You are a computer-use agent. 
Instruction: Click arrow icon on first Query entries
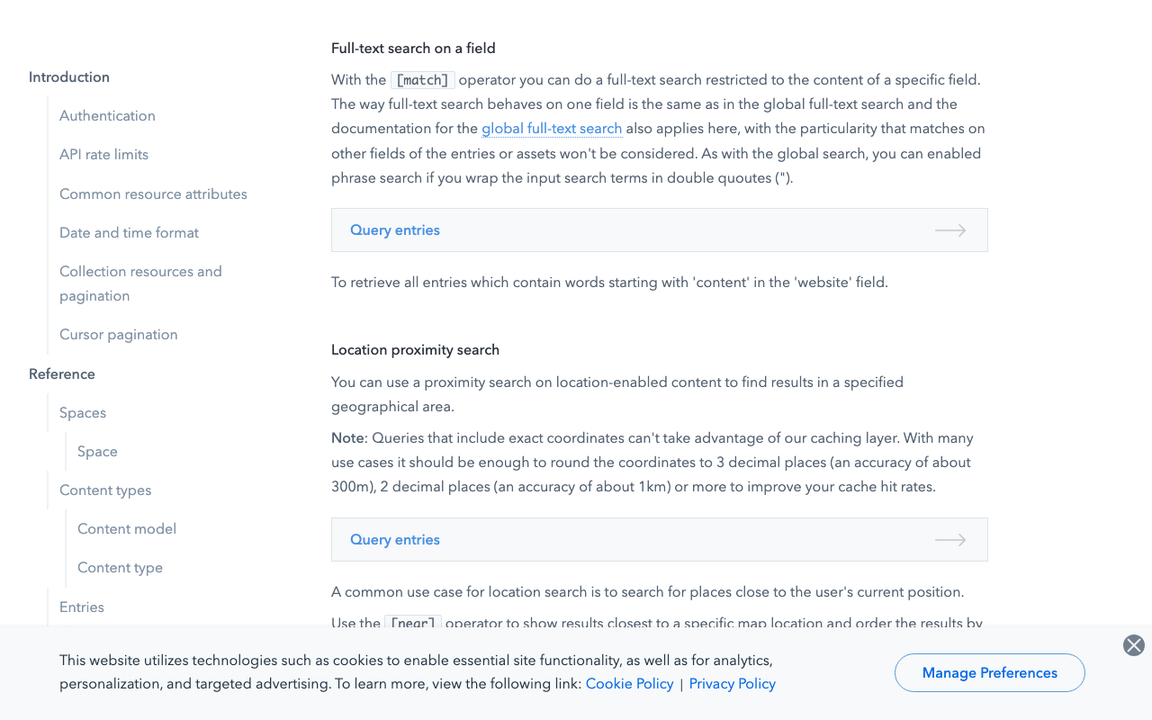[x=950, y=230]
